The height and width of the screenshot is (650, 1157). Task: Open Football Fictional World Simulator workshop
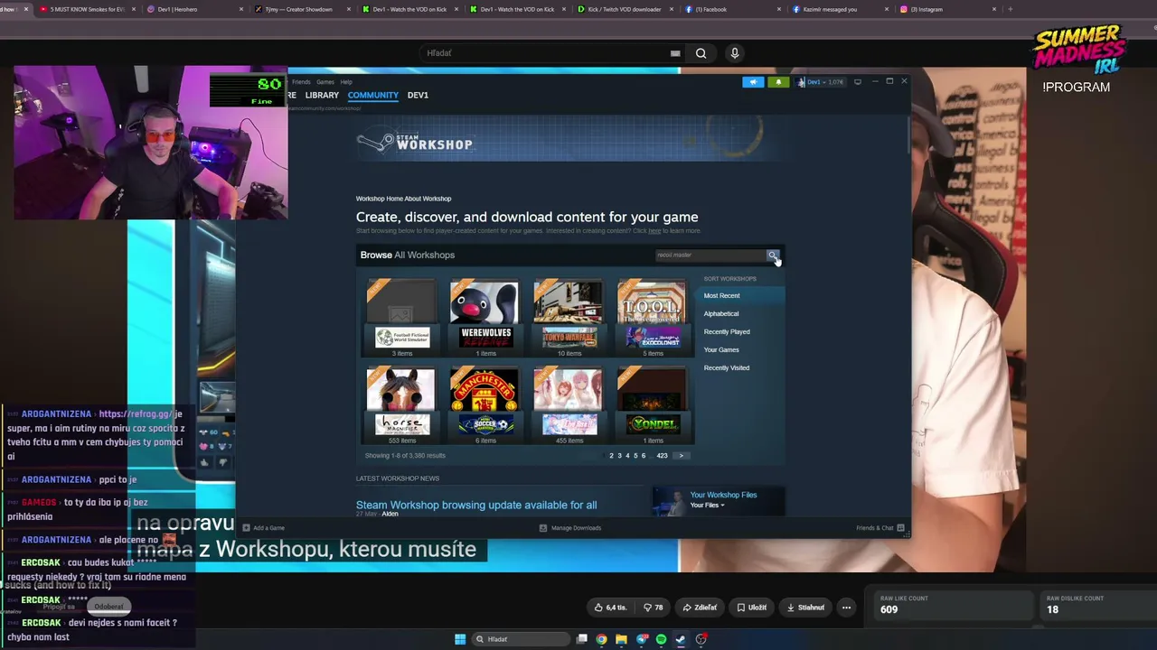[401, 313]
